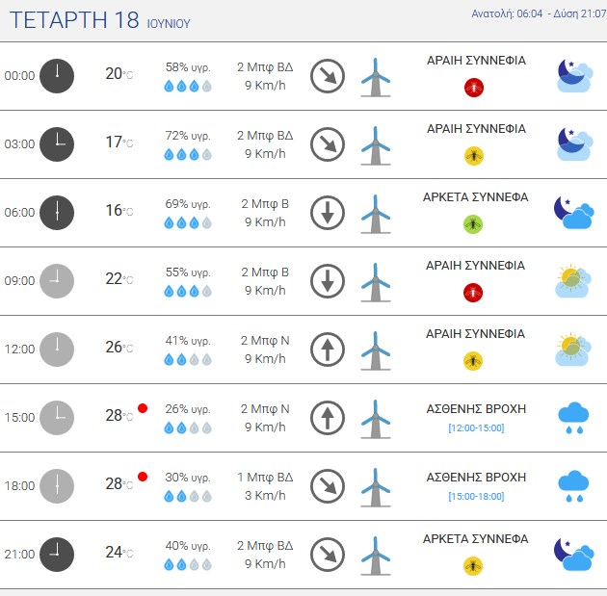
Task: Click the ΑΡΚΕΤΑ ΣΥΝΝΕΦΑ label at 21:00
Action: 475,539
